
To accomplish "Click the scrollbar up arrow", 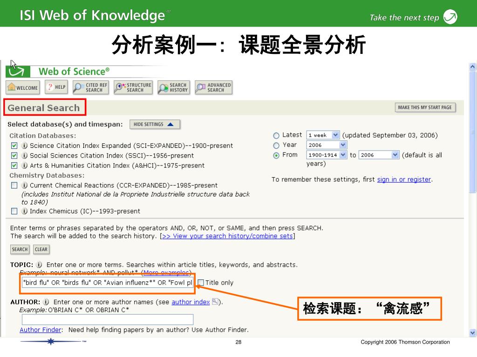I will click(472, 66).
